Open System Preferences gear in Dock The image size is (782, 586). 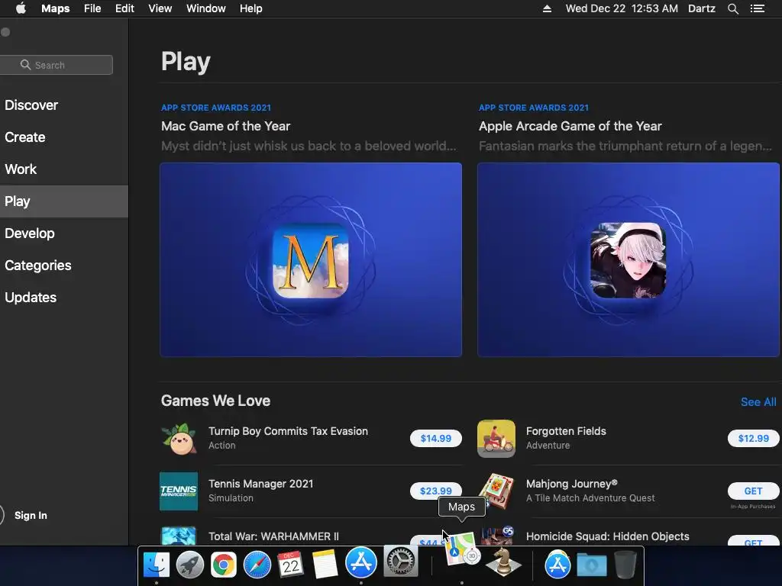[x=400, y=561]
